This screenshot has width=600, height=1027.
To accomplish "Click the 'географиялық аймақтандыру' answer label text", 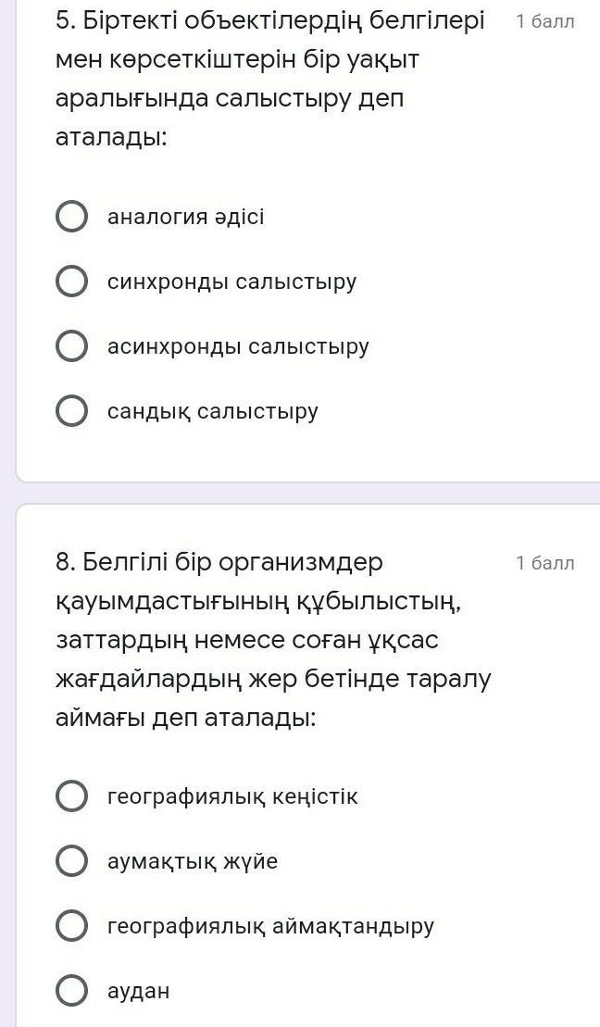I will click(x=270, y=926).
